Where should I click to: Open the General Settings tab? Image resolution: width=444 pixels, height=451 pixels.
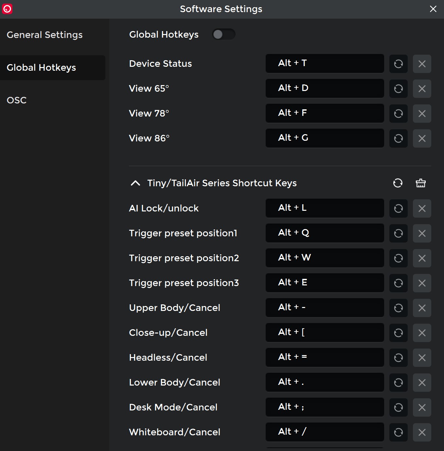[x=45, y=35]
